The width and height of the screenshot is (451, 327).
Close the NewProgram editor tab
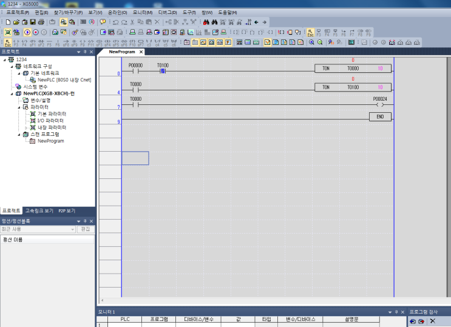click(x=140, y=52)
